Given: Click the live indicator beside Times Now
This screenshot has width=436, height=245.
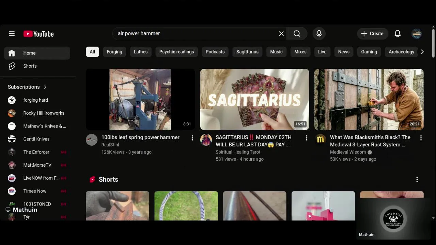Looking at the screenshot, I should tap(63, 191).
